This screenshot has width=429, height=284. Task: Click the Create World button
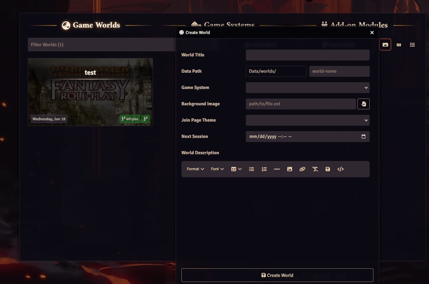[x=277, y=275]
